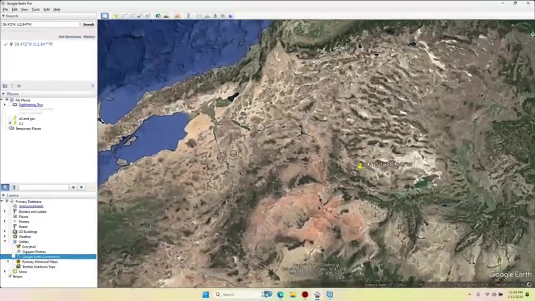Select the Add Image Overlay tool
This screenshot has height=301, width=535.
click(x=139, y=16)
